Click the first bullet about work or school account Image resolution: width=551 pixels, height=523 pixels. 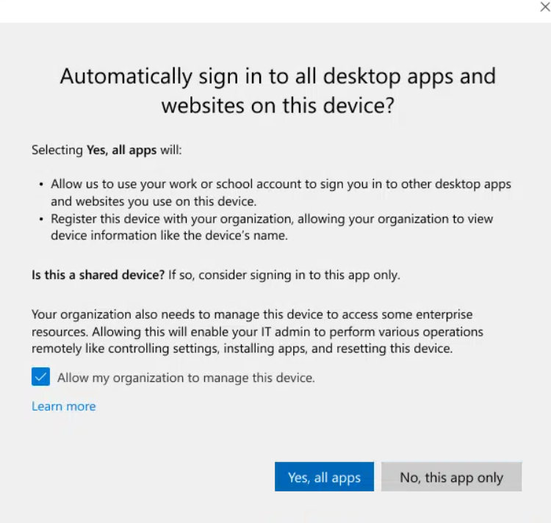click(x=281, y=184)
